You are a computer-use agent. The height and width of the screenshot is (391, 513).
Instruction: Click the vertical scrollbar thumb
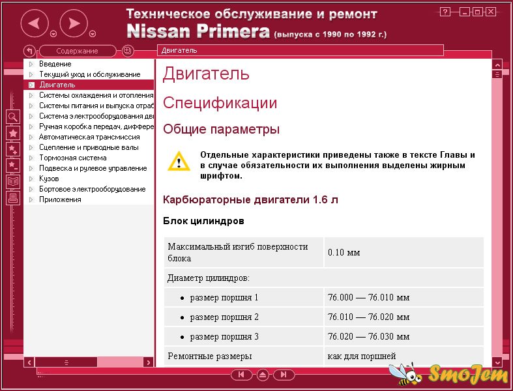click(x=497, y=74)
